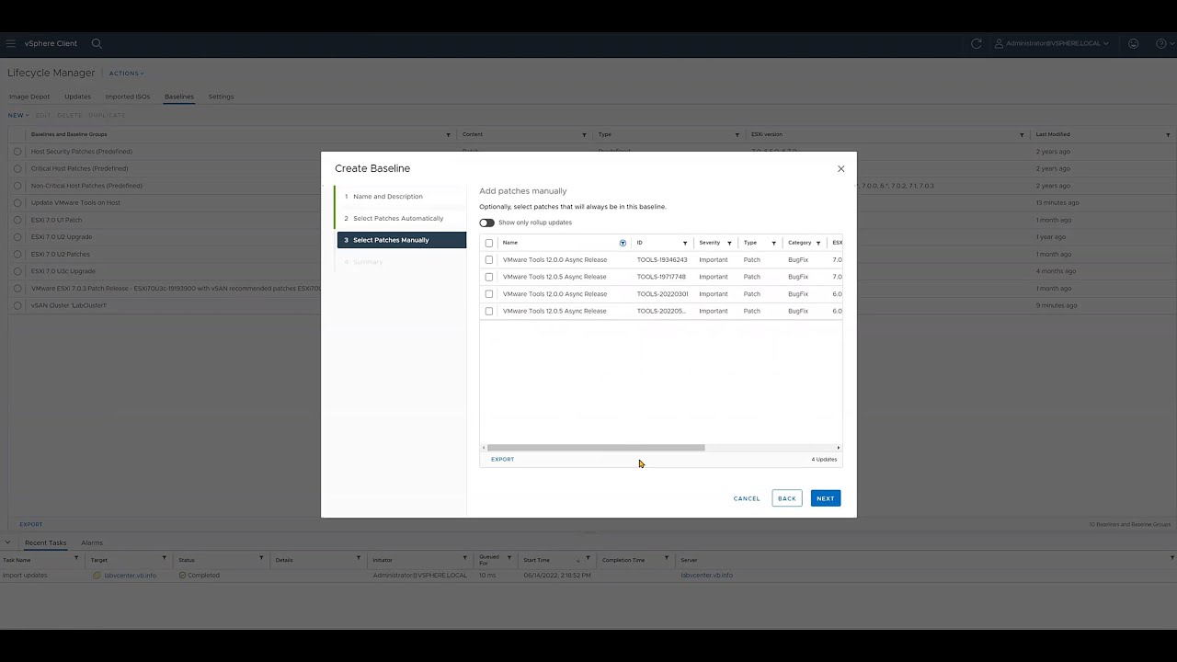Open the help question mark icon
The height and width of the screenshot is (662, 1177).
point(1161,43)
